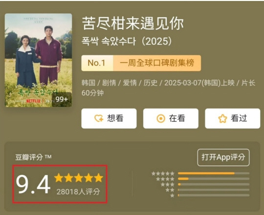Open the 一周全球口碑剧集榜 ranking list
The width and height of the screenshot is (264, 215).
pos(157,63)
